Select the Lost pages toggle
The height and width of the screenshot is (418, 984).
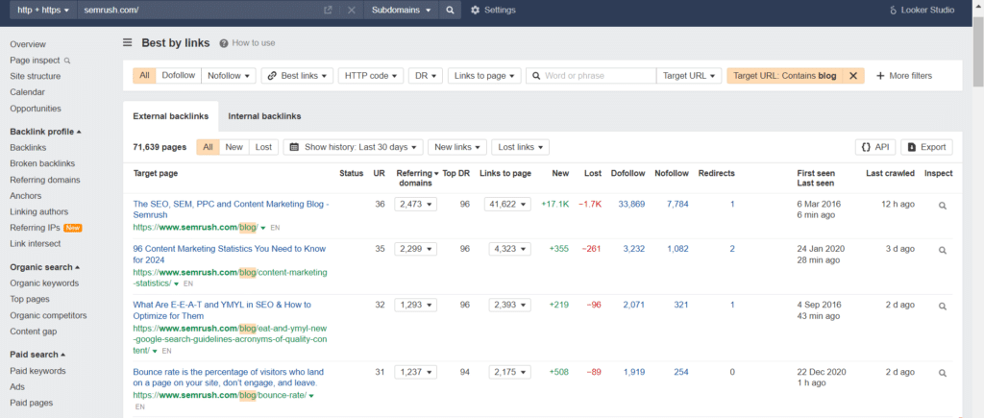(x=263, y=147)
